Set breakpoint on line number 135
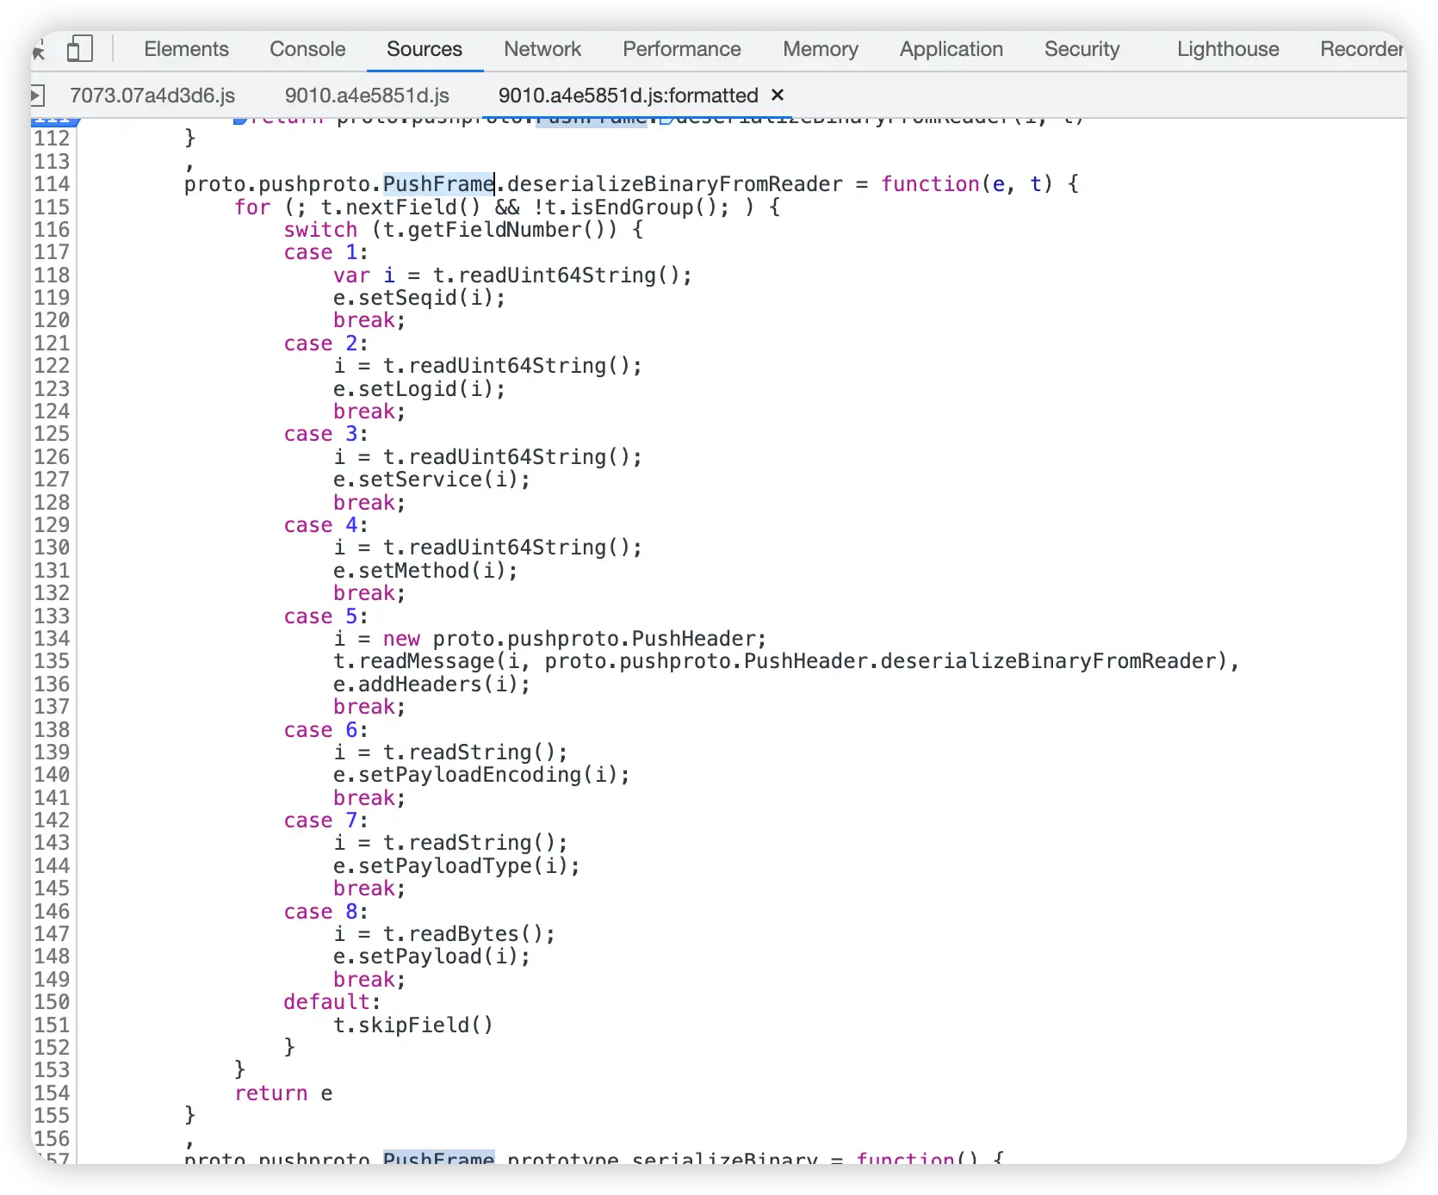 pos(52,661)
